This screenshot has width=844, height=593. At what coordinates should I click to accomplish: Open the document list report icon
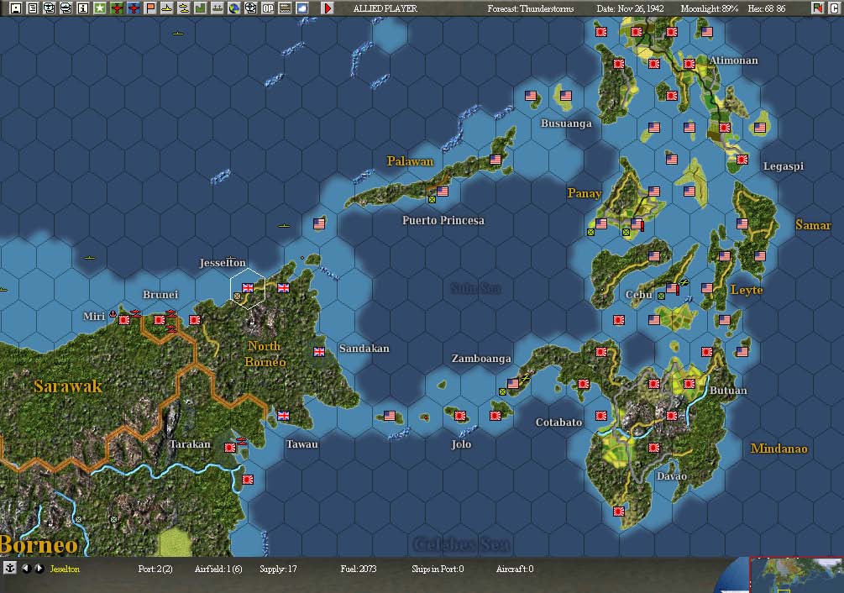click(33, 8)
